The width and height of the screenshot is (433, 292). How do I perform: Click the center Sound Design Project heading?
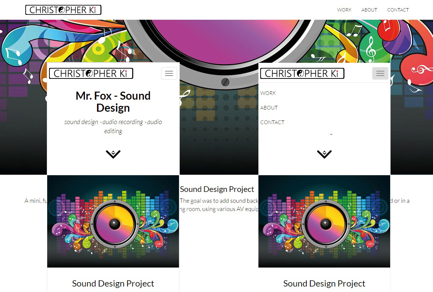[217, 189]
